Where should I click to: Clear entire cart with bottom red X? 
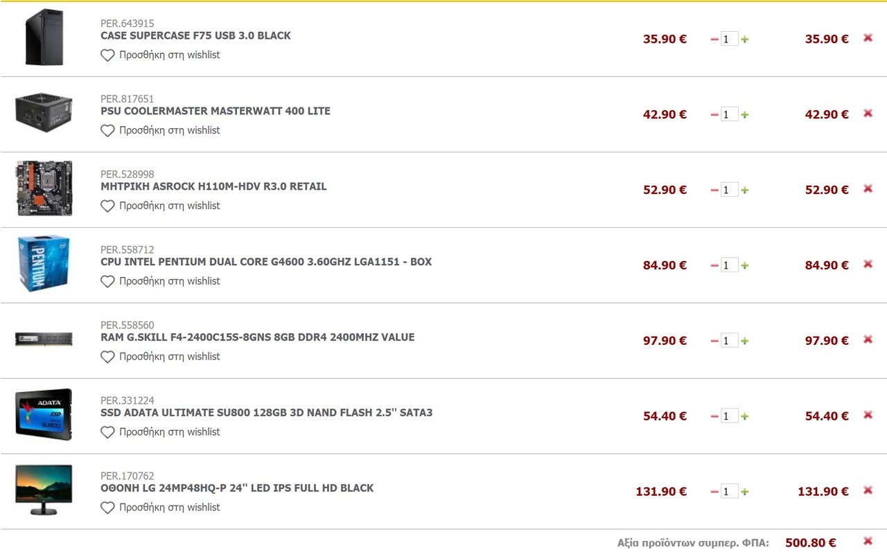click(x=868, y=541)
